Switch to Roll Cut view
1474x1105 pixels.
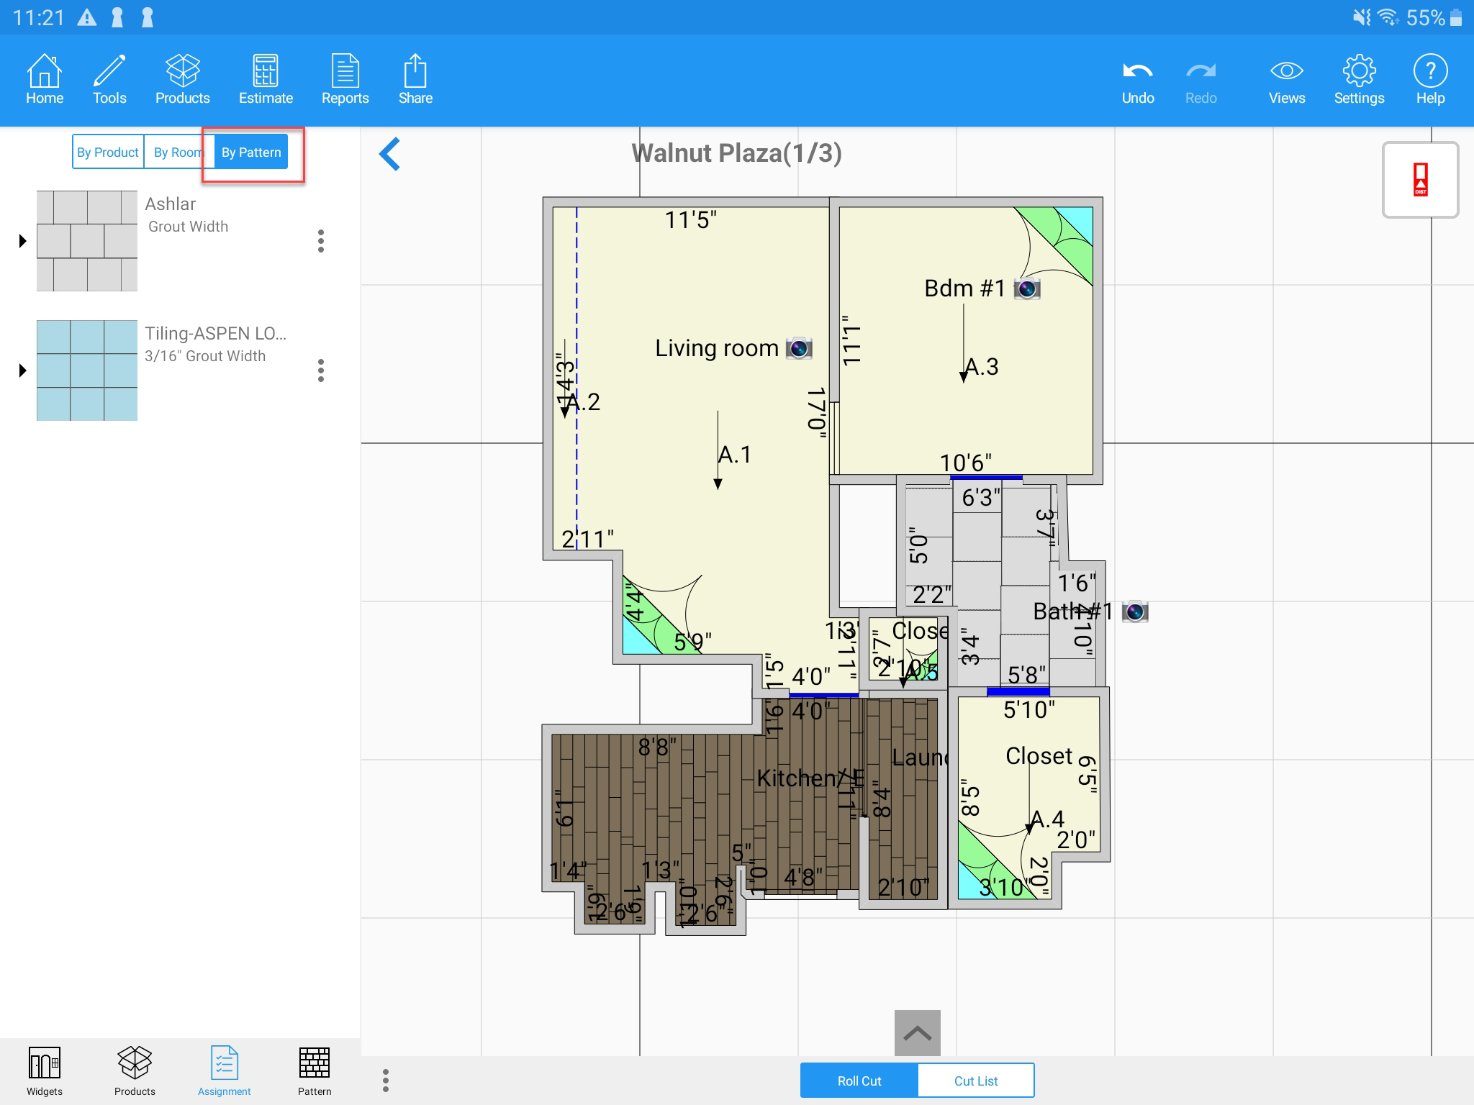(859, 1081)
